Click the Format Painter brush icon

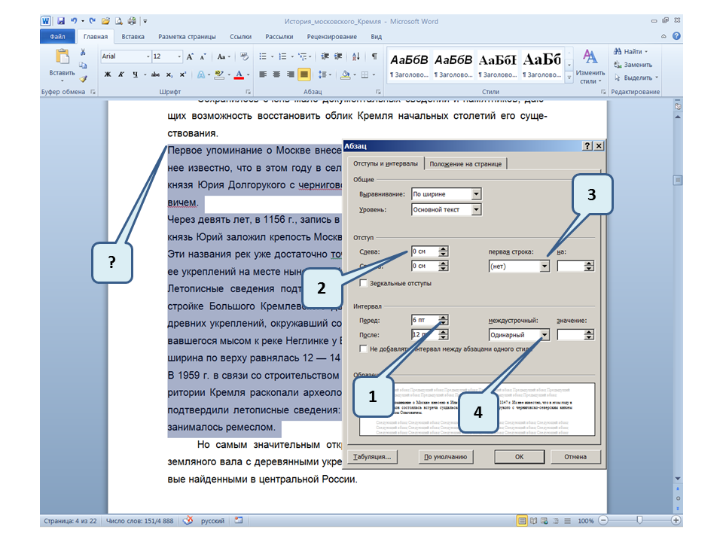(x=84, y=78)
